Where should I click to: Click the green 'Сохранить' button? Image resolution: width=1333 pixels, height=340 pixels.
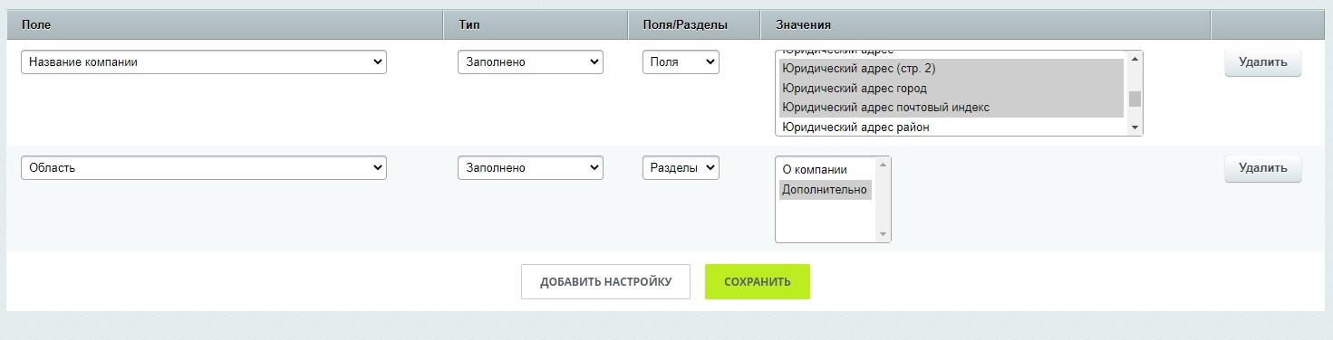(758, 281)
